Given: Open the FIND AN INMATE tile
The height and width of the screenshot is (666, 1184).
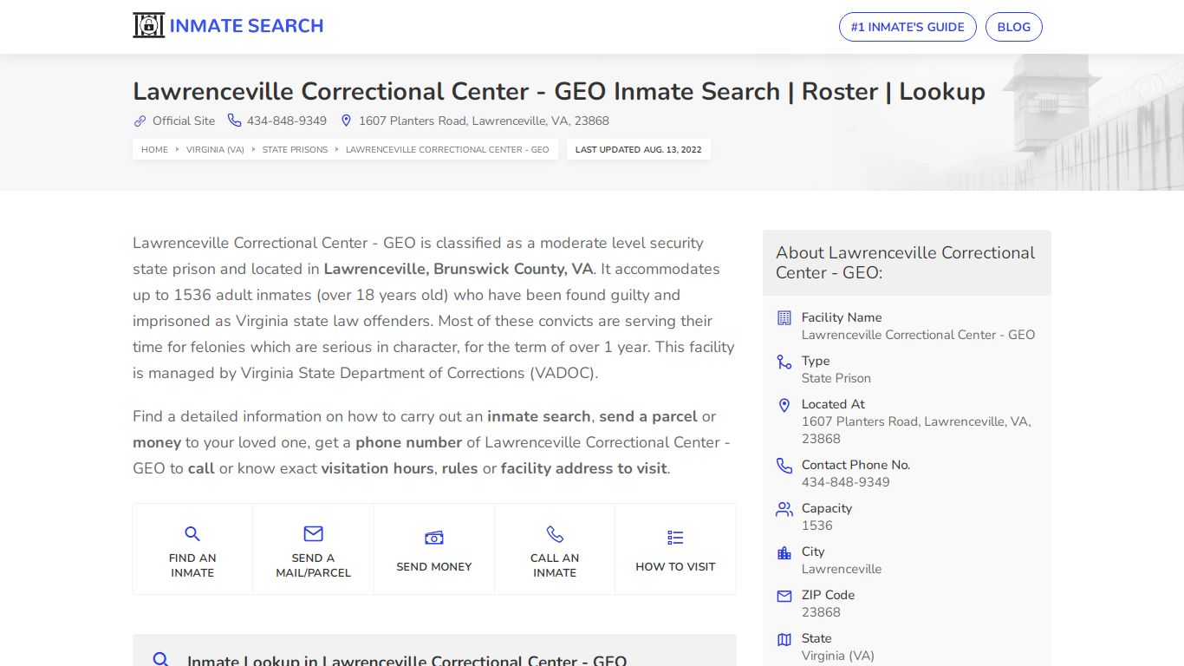Looking at the screenshot, I should tap(192, 549).
